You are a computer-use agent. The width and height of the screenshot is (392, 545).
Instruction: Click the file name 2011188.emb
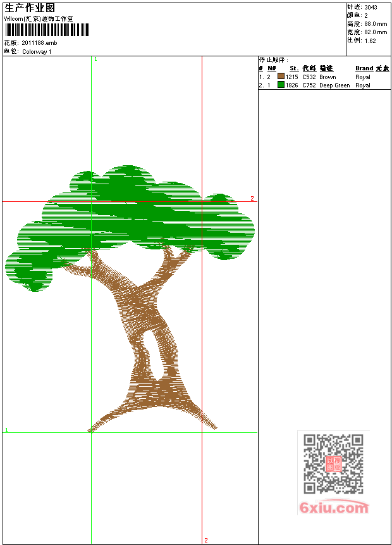(39, 42)
